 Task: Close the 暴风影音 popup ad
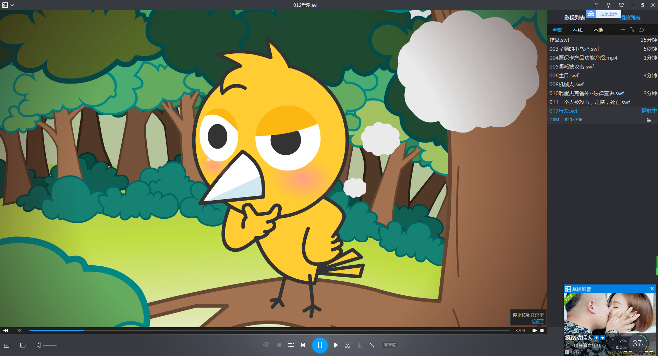(652, 289)
